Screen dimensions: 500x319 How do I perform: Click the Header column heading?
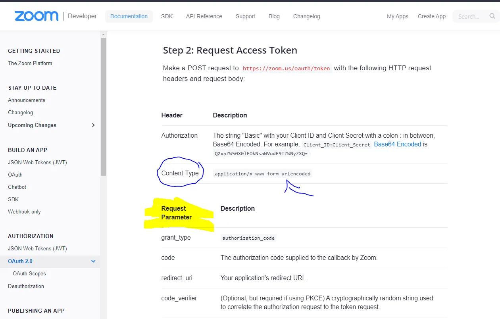coord(172,115)
